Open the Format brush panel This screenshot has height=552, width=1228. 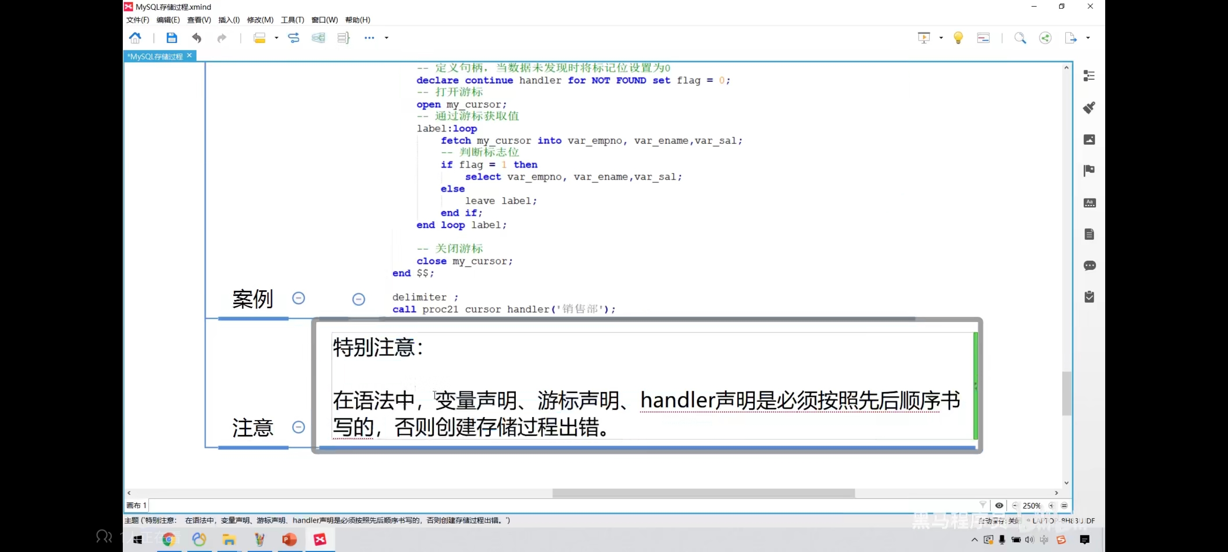(1089, 107)
